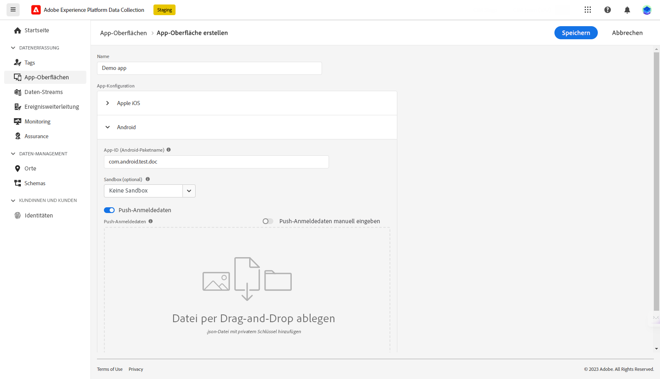This screenshot has height=379, width=660.
Task: Click the Speichern button
Action: [x=576, y=33]
